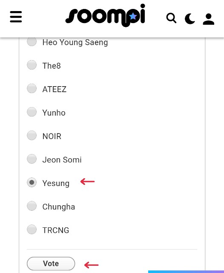Click the blue star in the logo
224x273 pixels.
(133, 16)
